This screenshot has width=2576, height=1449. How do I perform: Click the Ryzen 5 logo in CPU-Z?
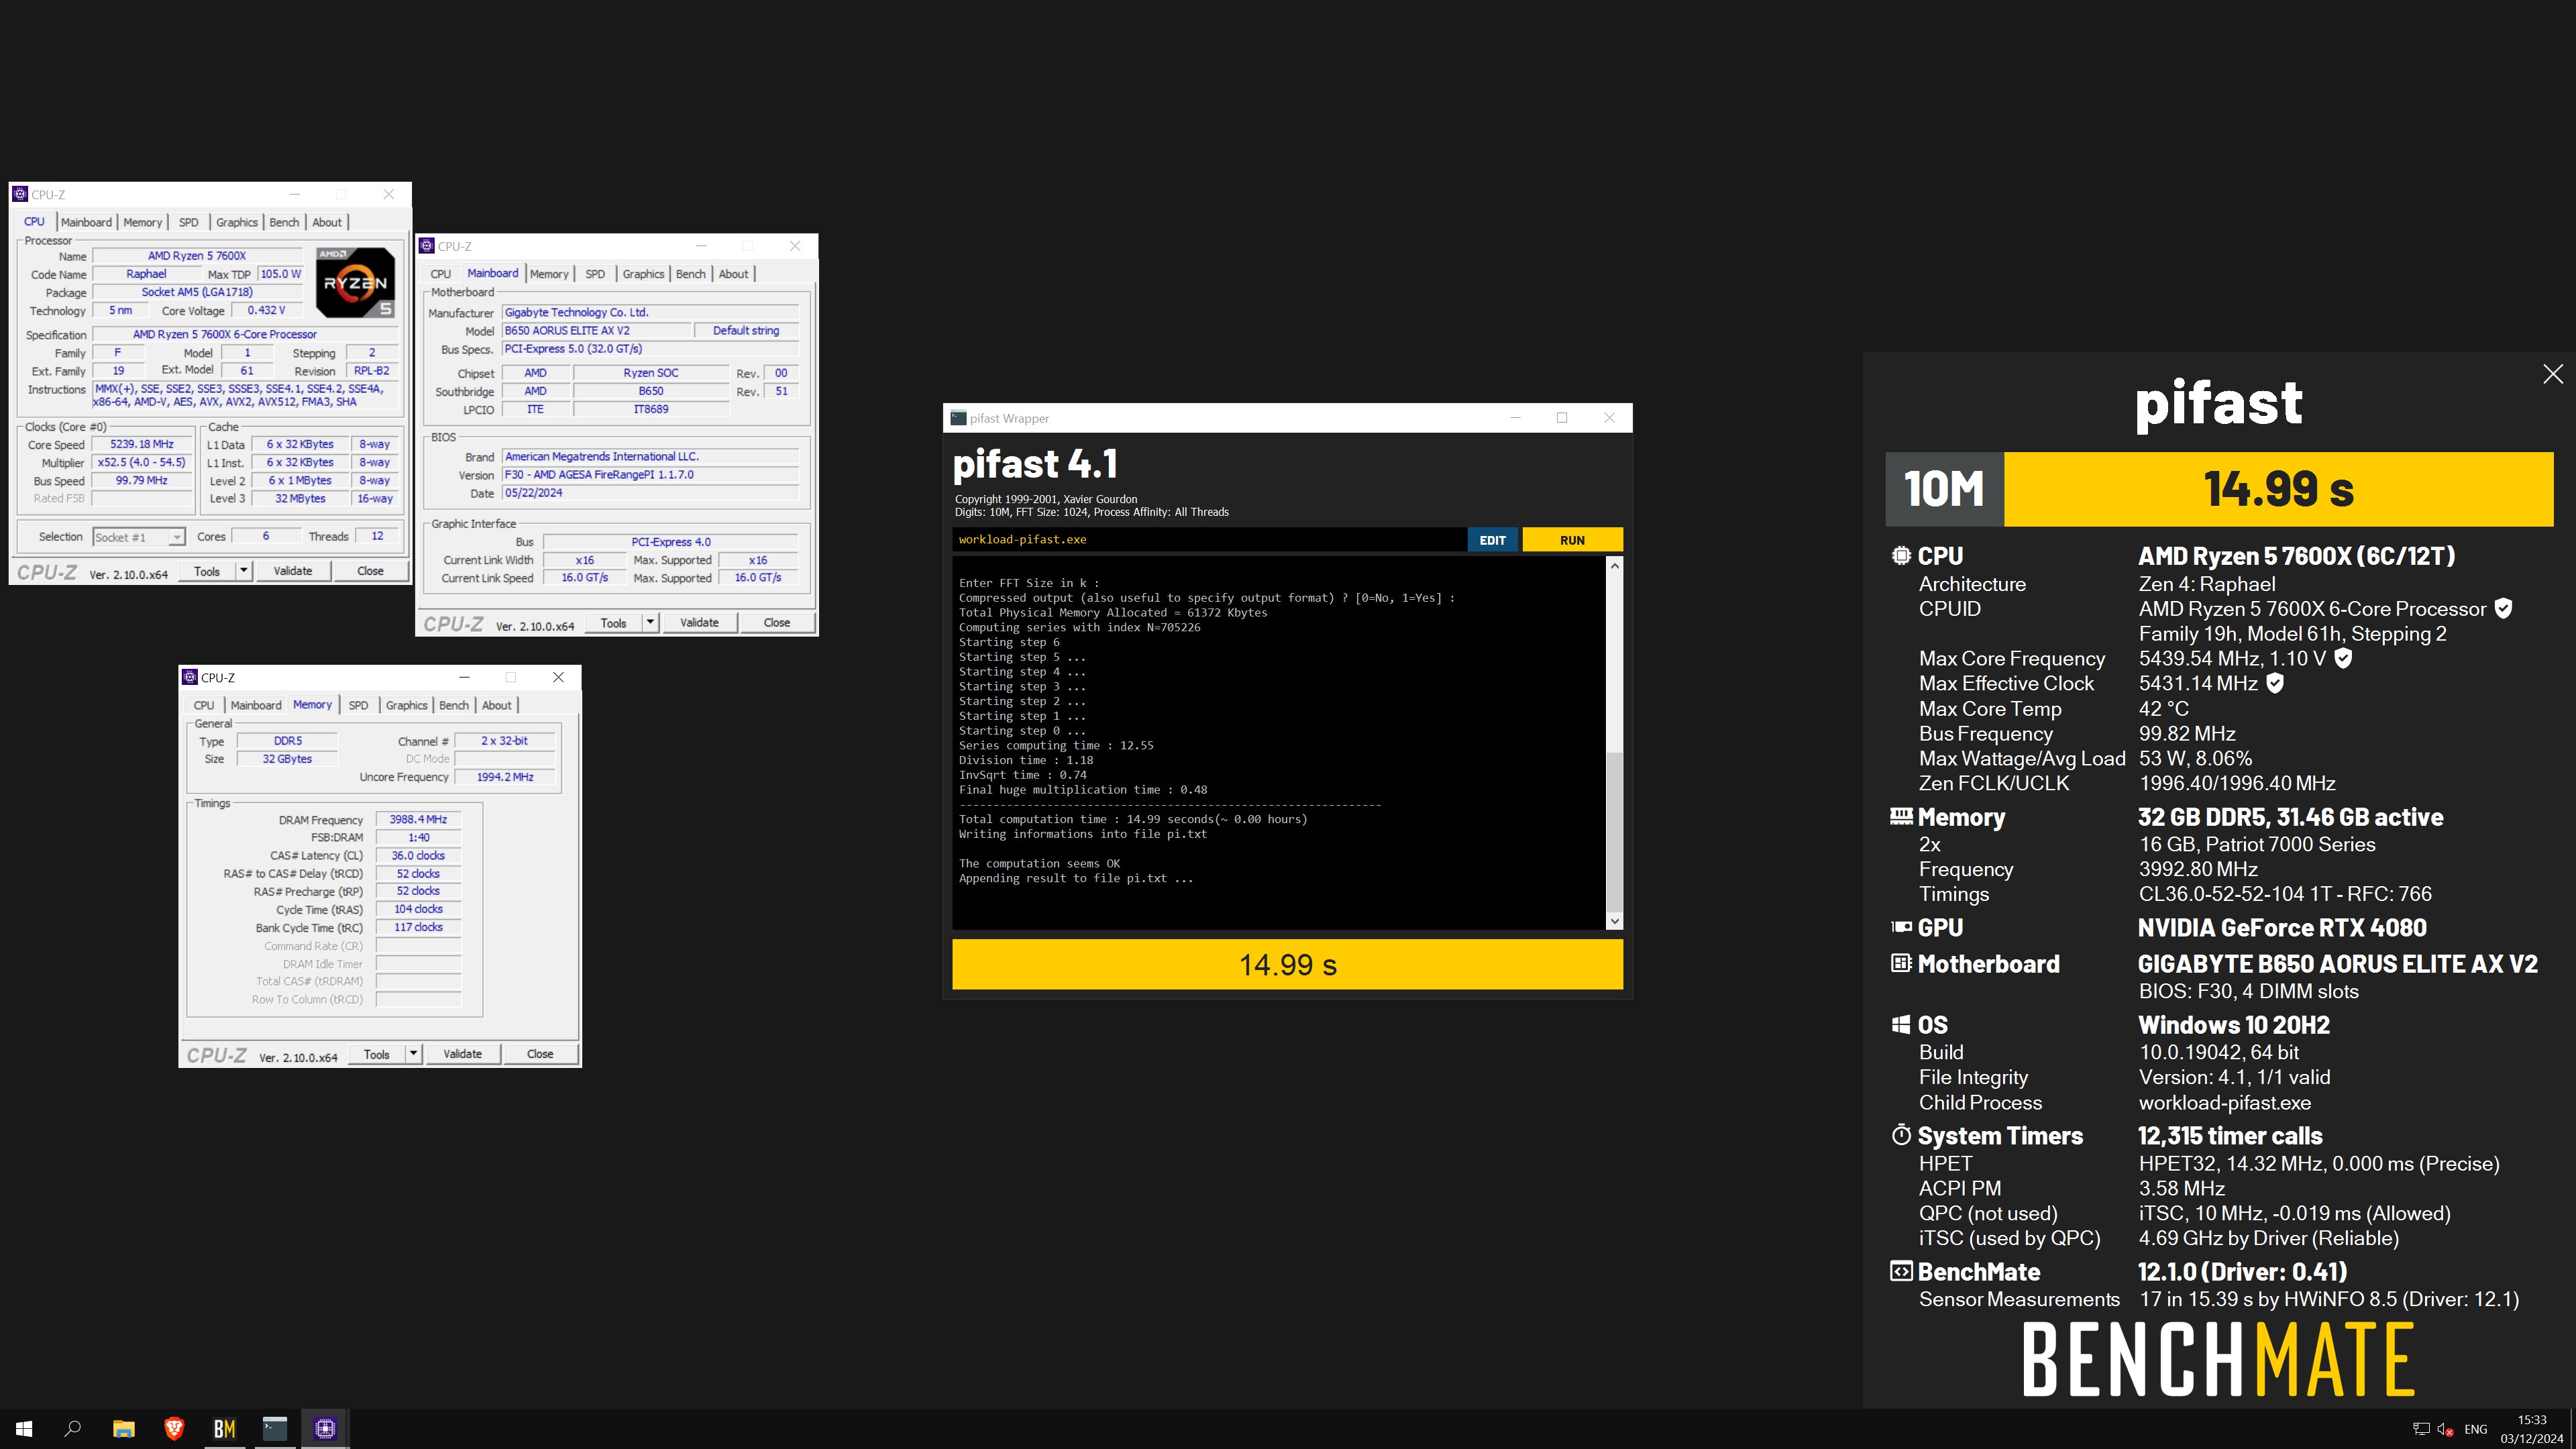coord(355,282)
